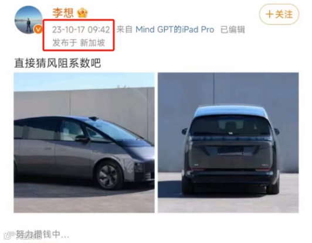Click the front wheel in left photo
312x243 pixels.
tap(108, 176)
